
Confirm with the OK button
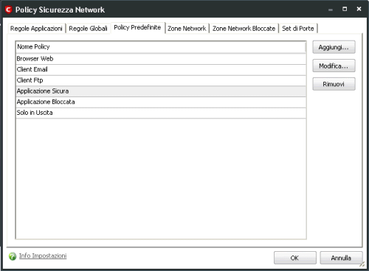pos(295,258)
